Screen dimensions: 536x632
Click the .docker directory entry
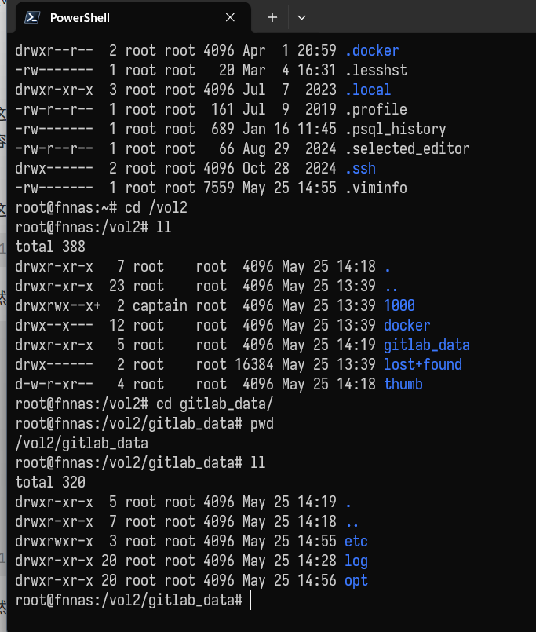point(371,51)
